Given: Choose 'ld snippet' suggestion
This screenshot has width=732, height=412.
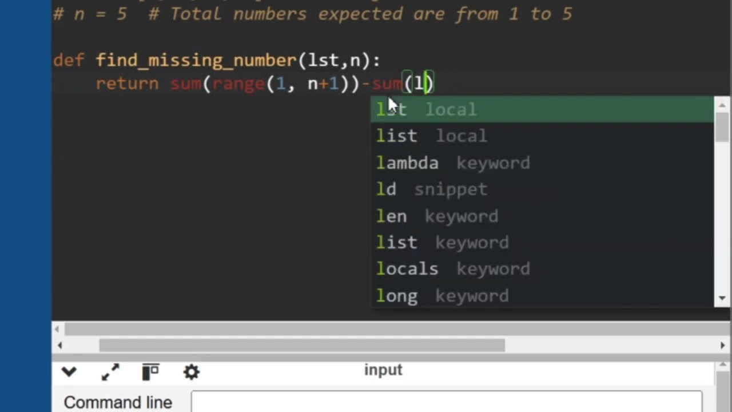Looking at the screenshot, I should point(543,189).
